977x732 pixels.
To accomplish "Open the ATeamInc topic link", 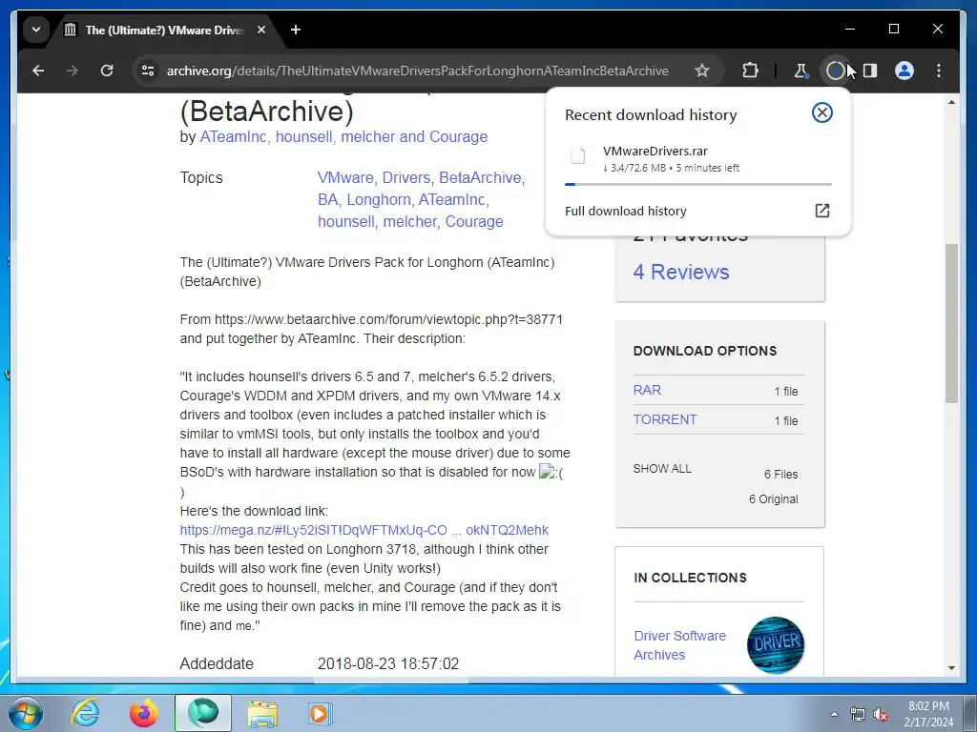I will tap(451, 200).
